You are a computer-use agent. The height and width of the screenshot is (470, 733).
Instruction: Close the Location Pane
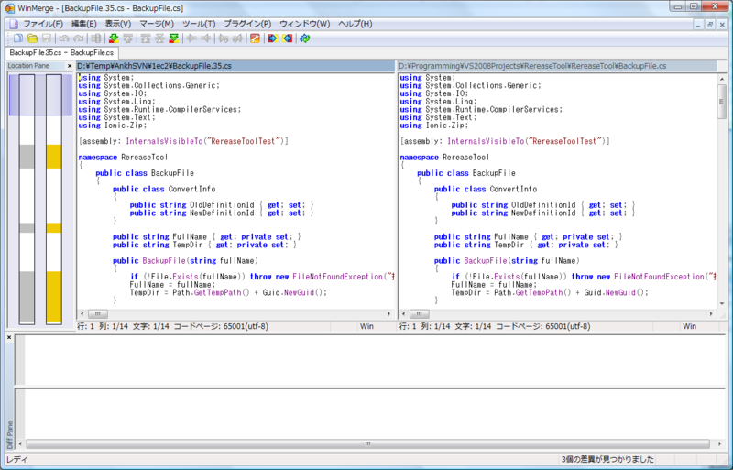point(70,66)
